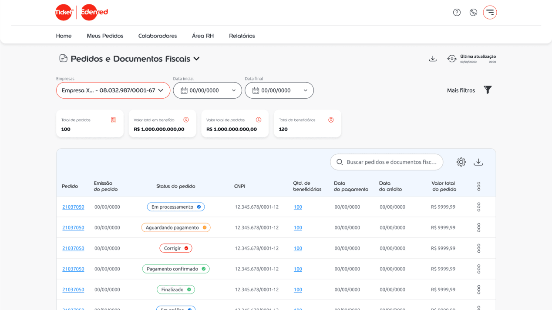Click the Finalizado status badge

point(176,290)
